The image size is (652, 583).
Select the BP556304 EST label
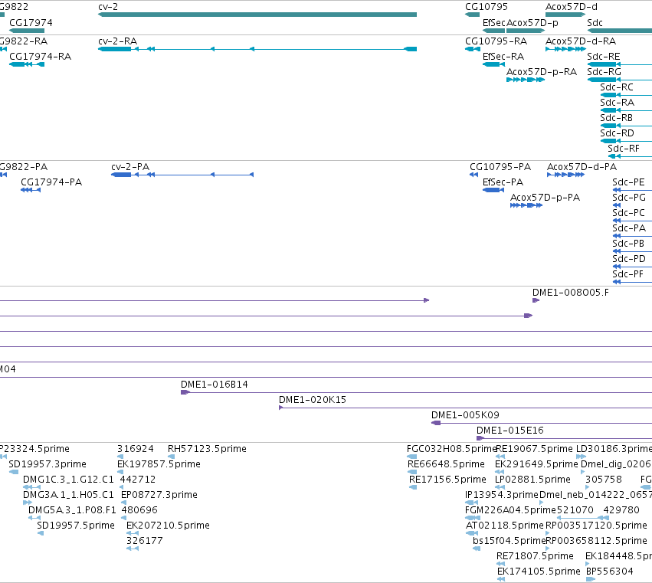tap(610, 572)
